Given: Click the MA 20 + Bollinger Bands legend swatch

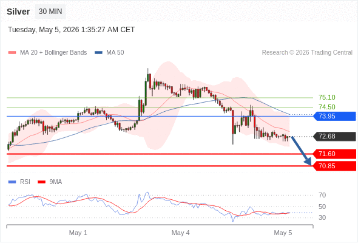Looking at the screenshot, I should (12, 53).
